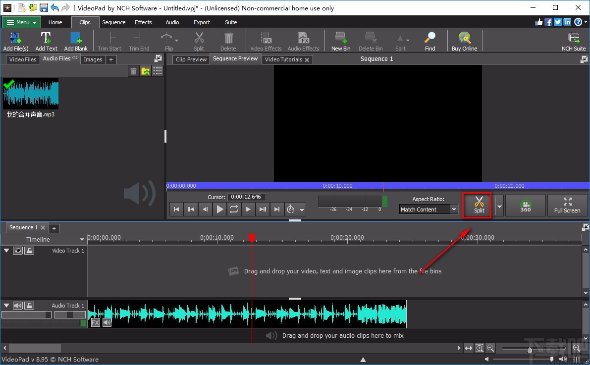Open the Split button dropdown arrow
The width and height of the screenshot is (590, 365).
[498, 206]
